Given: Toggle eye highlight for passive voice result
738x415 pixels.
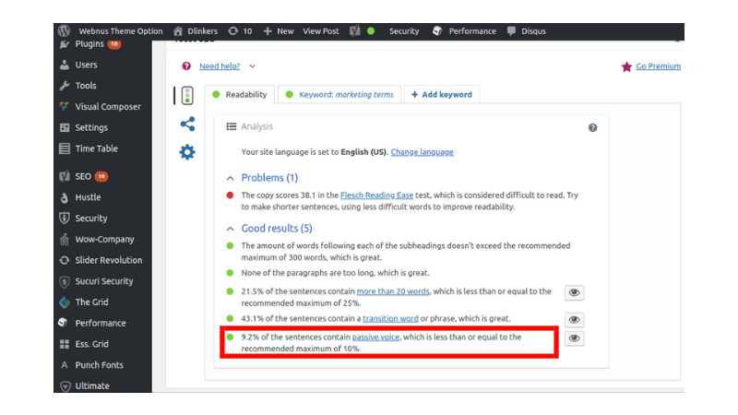Looking at the screenshot, I should click(574, 338).
